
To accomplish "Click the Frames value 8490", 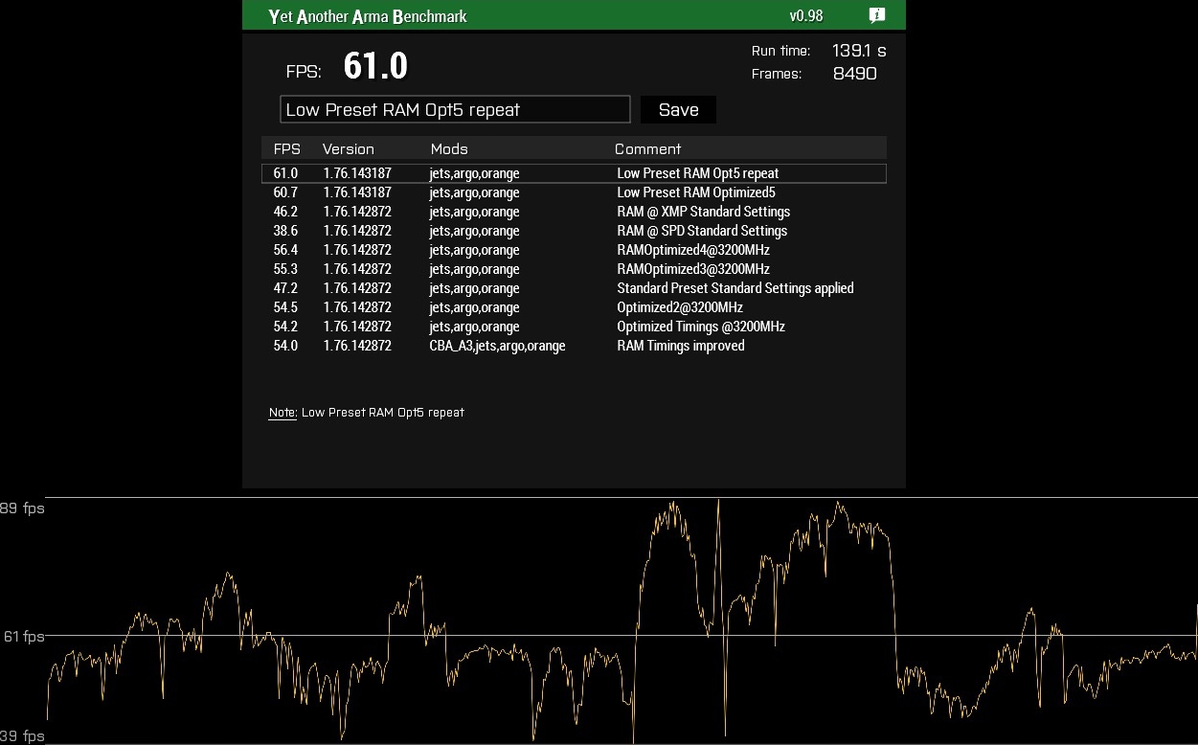I will coord(855,74).
